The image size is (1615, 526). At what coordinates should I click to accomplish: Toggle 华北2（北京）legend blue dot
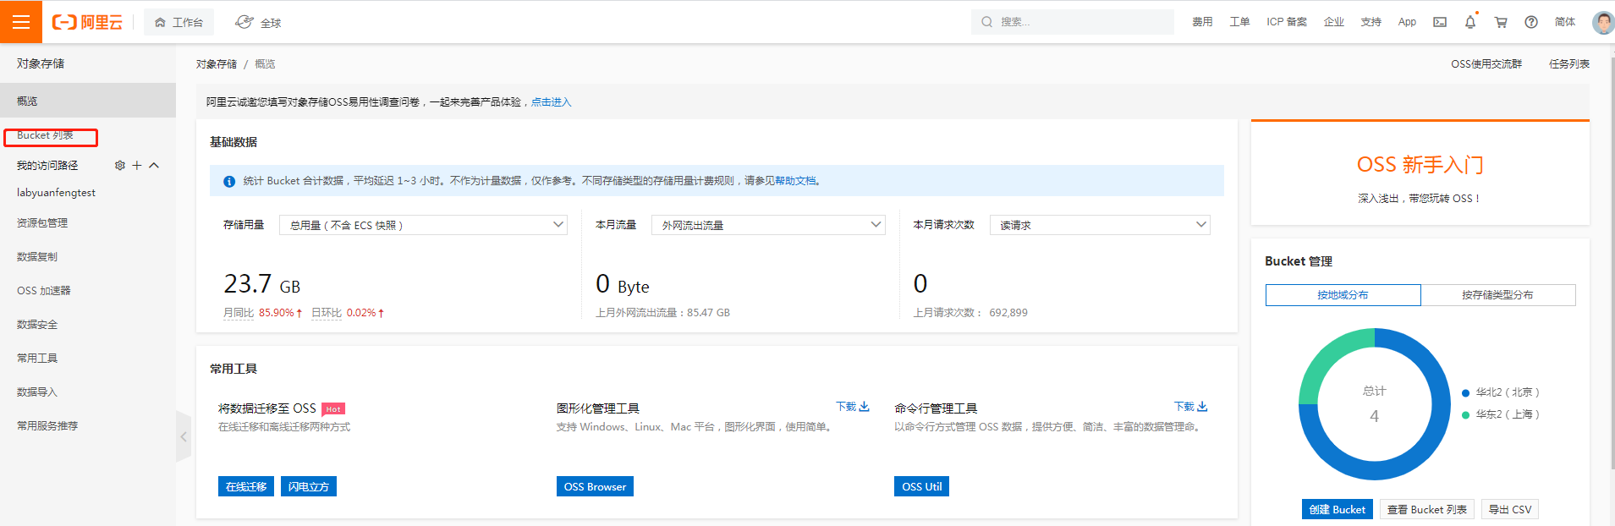tap(1466, 393)
